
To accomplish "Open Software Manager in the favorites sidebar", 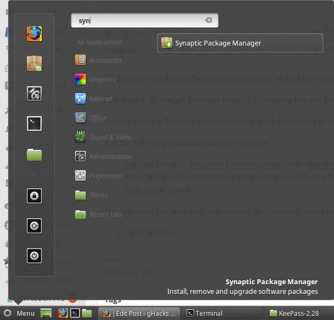I will pos(34,64).
